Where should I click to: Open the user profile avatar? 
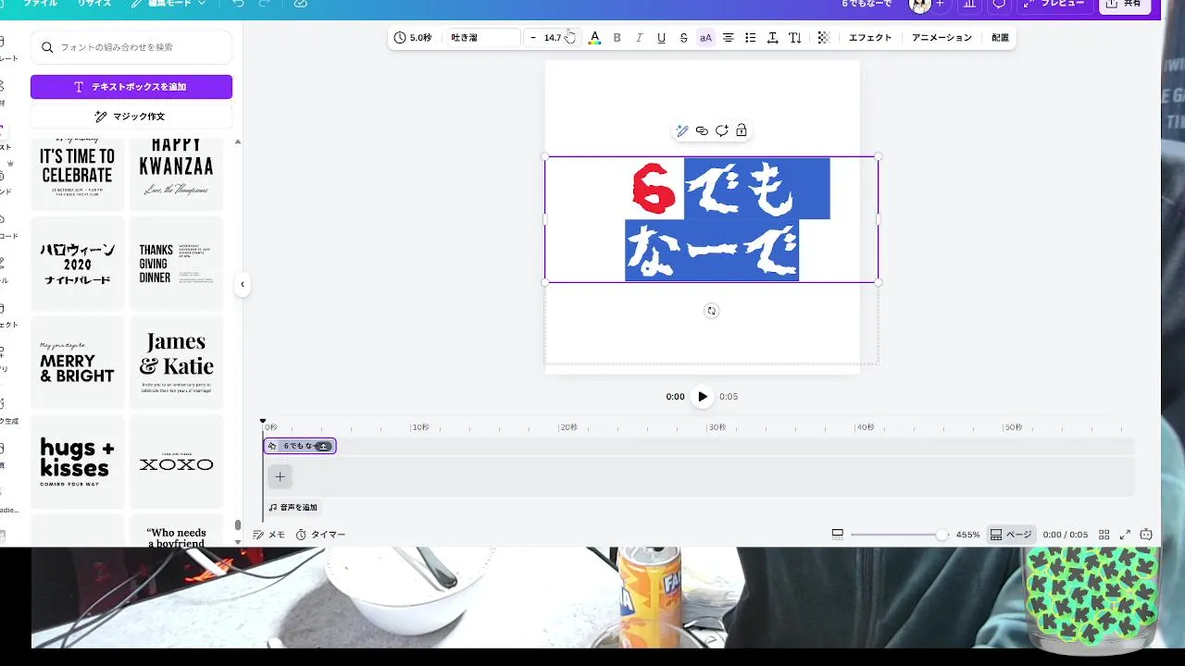pos(919,5)
